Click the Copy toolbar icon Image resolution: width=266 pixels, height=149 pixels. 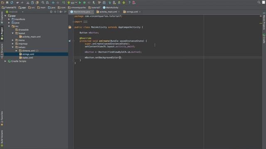click(32, 2)
